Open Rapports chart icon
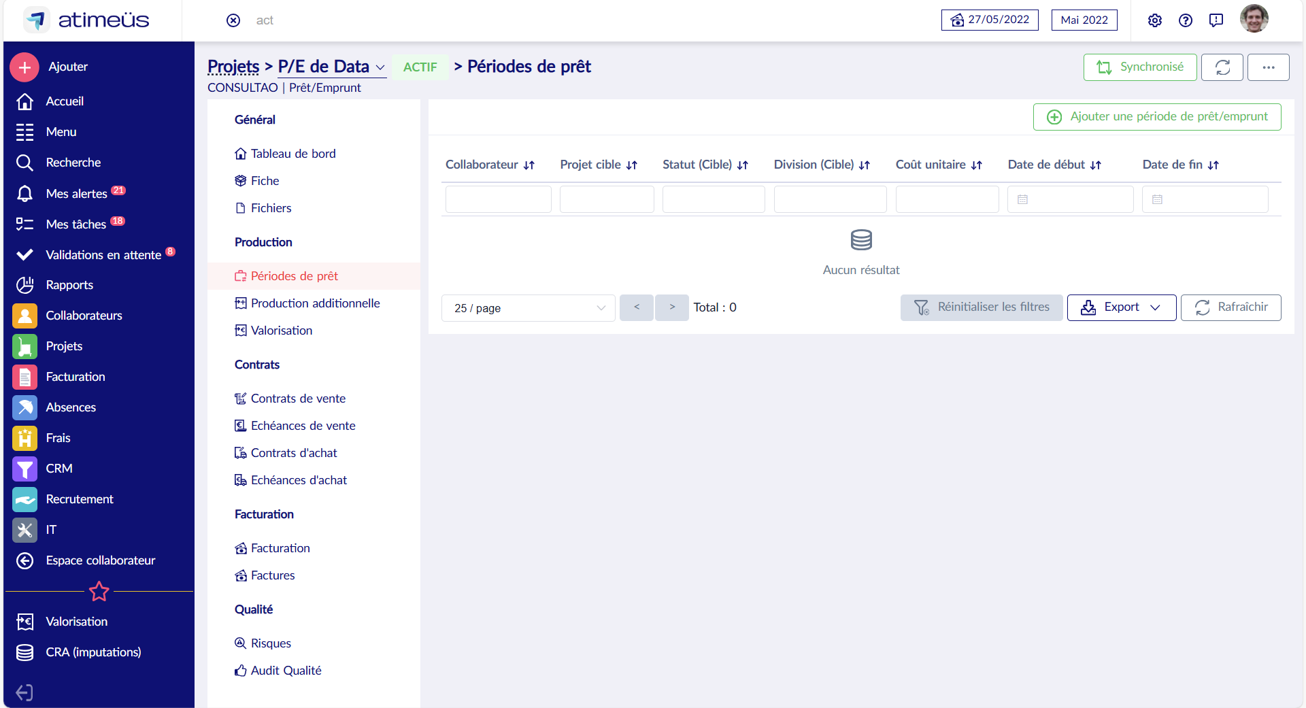The height and width of the screenshot is (708, 1306). pyautogui.click(x=24, y=285)
